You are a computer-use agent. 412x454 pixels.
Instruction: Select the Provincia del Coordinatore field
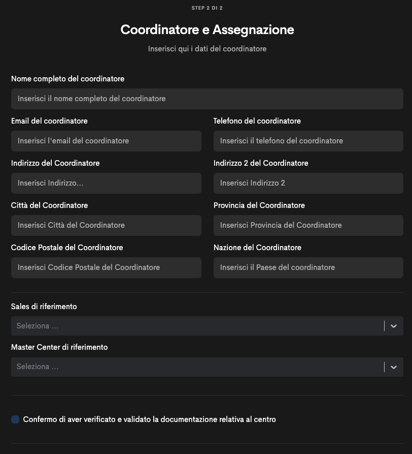(x=308, y=225)
